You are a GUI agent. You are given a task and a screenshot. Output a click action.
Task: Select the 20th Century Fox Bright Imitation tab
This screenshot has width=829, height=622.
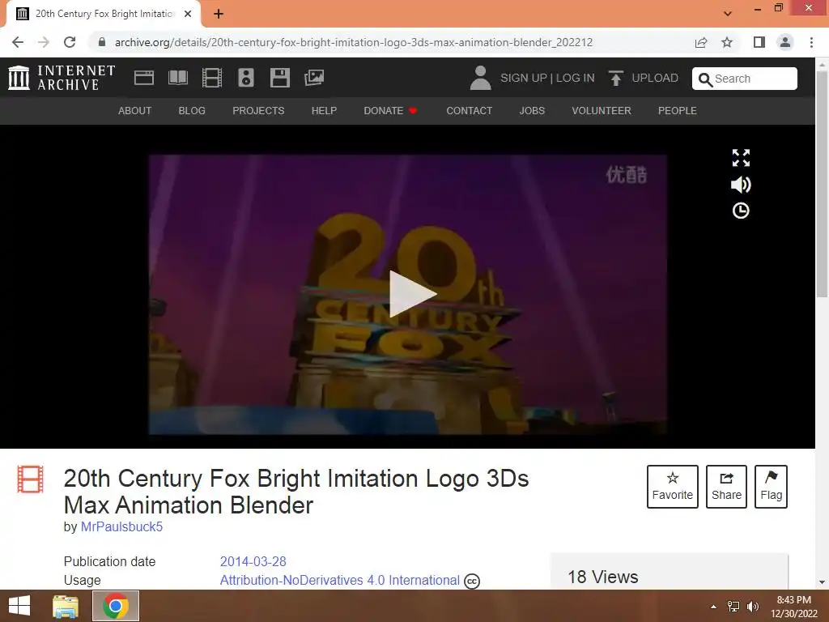pos(104,15)
